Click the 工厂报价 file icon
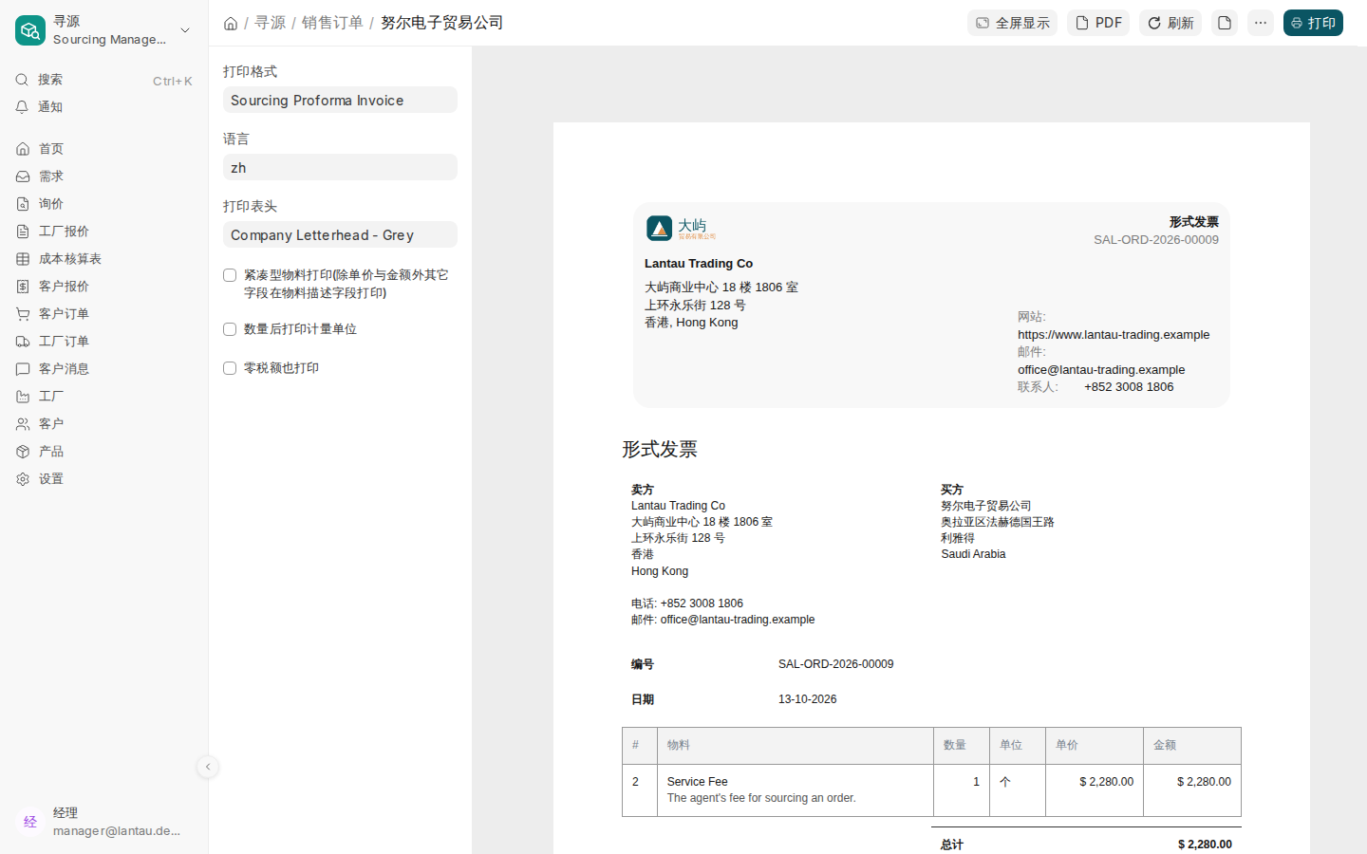1367x854 pixels. (x=23, y=232)
